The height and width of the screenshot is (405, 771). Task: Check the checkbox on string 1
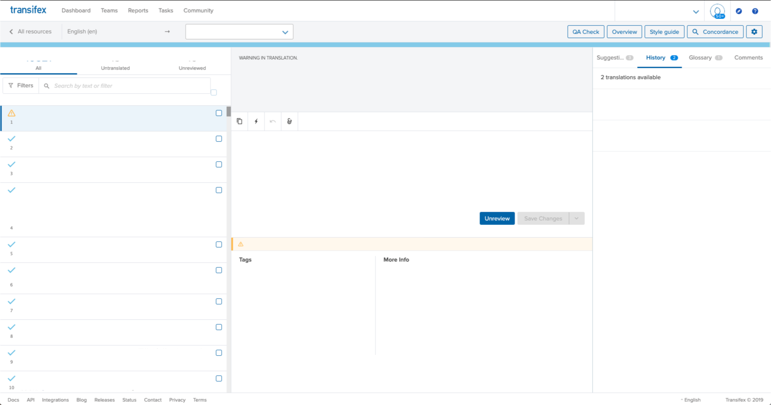point(219,113)
